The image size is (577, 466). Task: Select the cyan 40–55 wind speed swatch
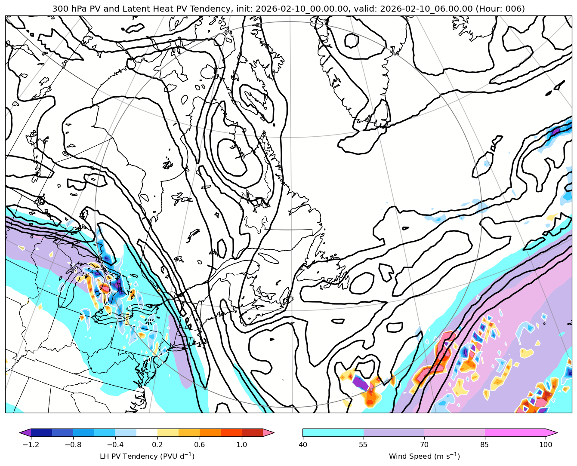[333, 432]
